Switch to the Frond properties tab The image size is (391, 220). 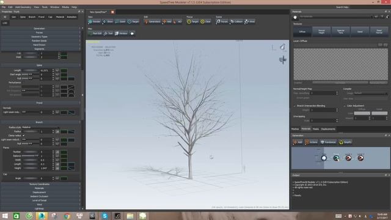(x=42, y=17)
